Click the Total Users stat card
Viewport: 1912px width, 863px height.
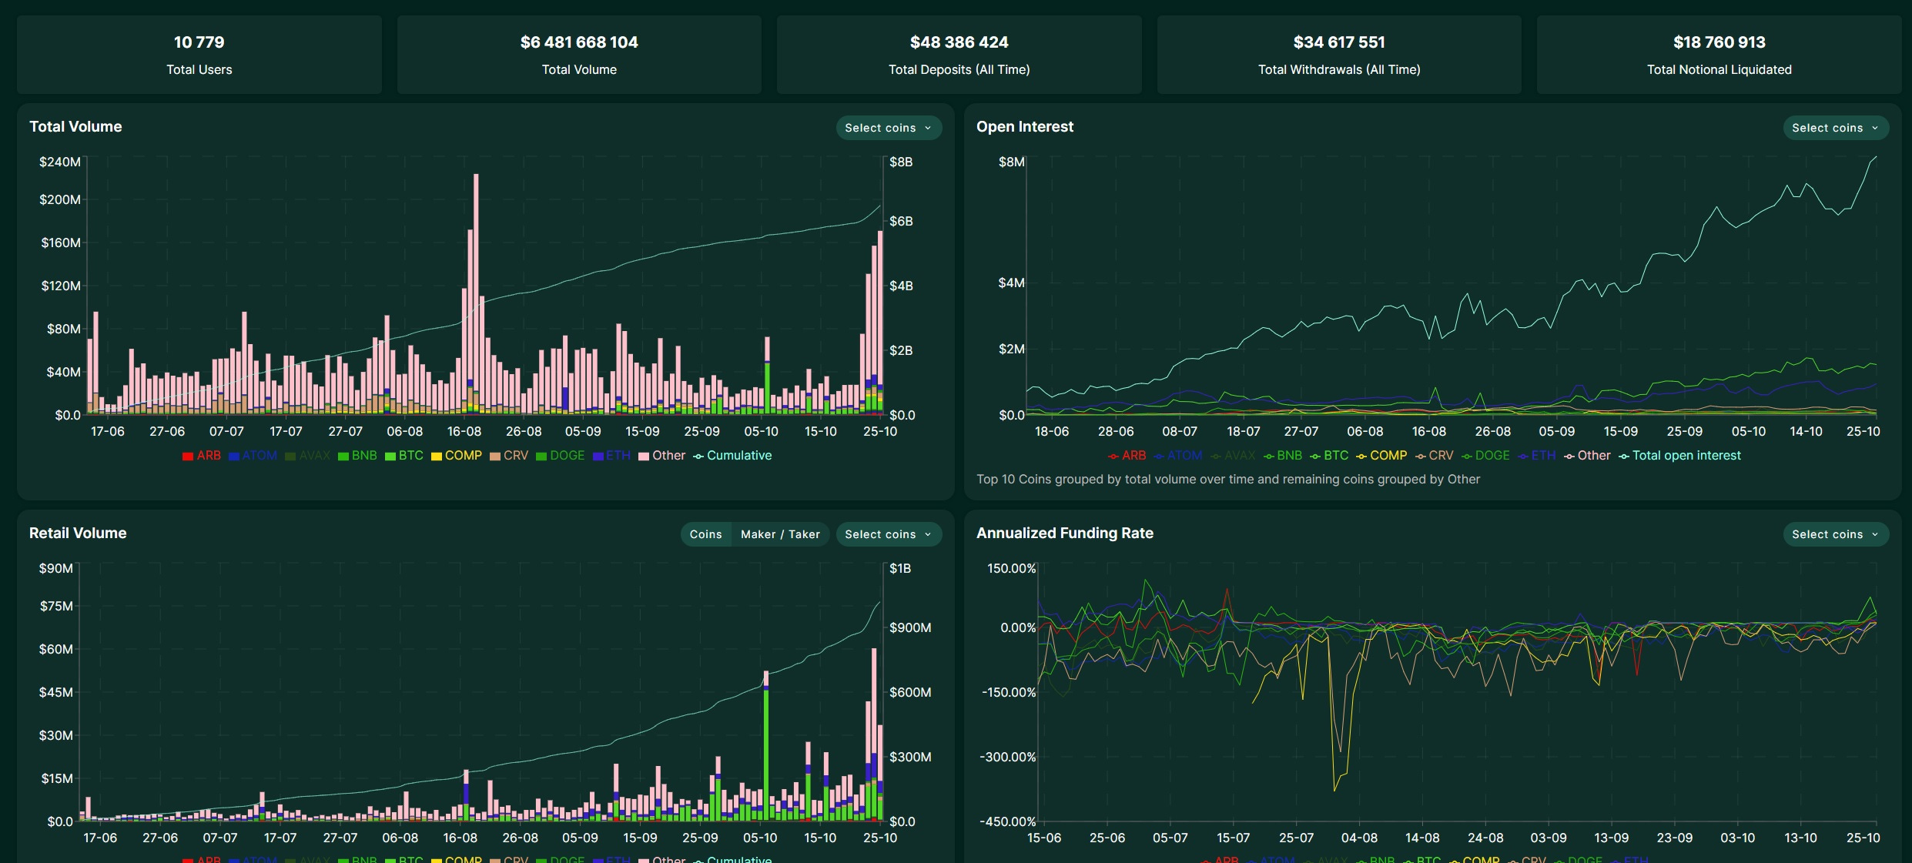point(199,55)
